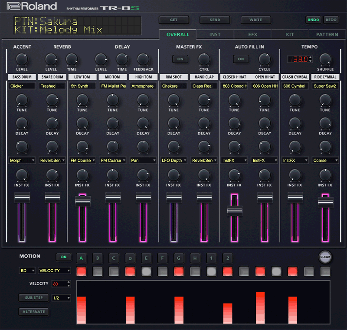Switch to the EFX tab

252,35
